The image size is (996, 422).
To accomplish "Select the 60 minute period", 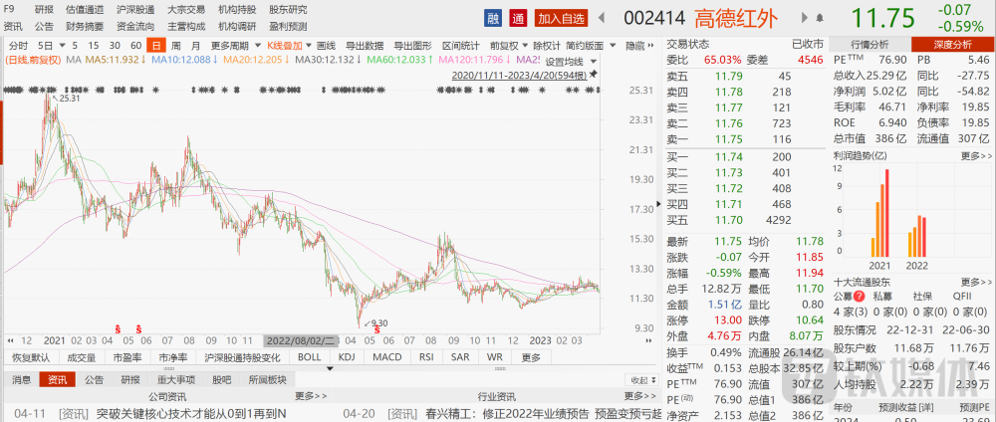I will pos(135,46).
